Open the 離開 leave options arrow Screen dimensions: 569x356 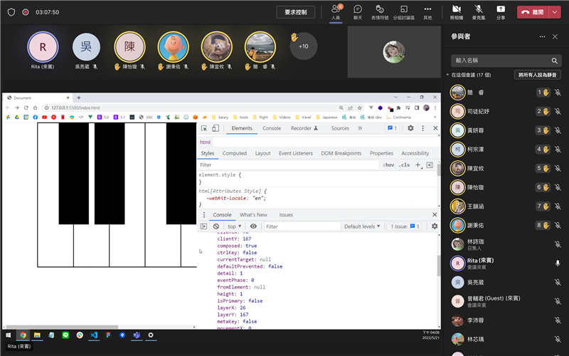click(555, 12)
